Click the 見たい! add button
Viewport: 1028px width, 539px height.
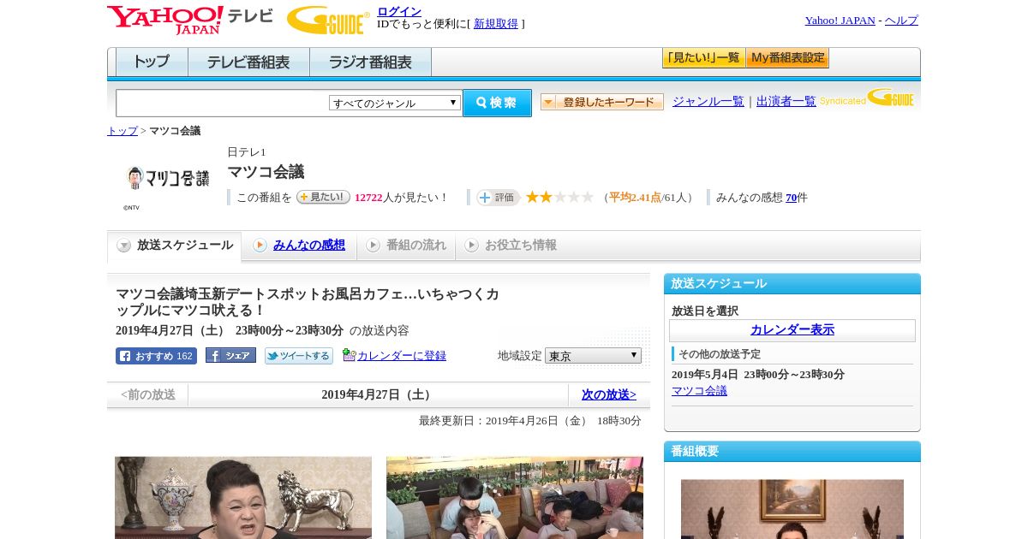[323, 197]
